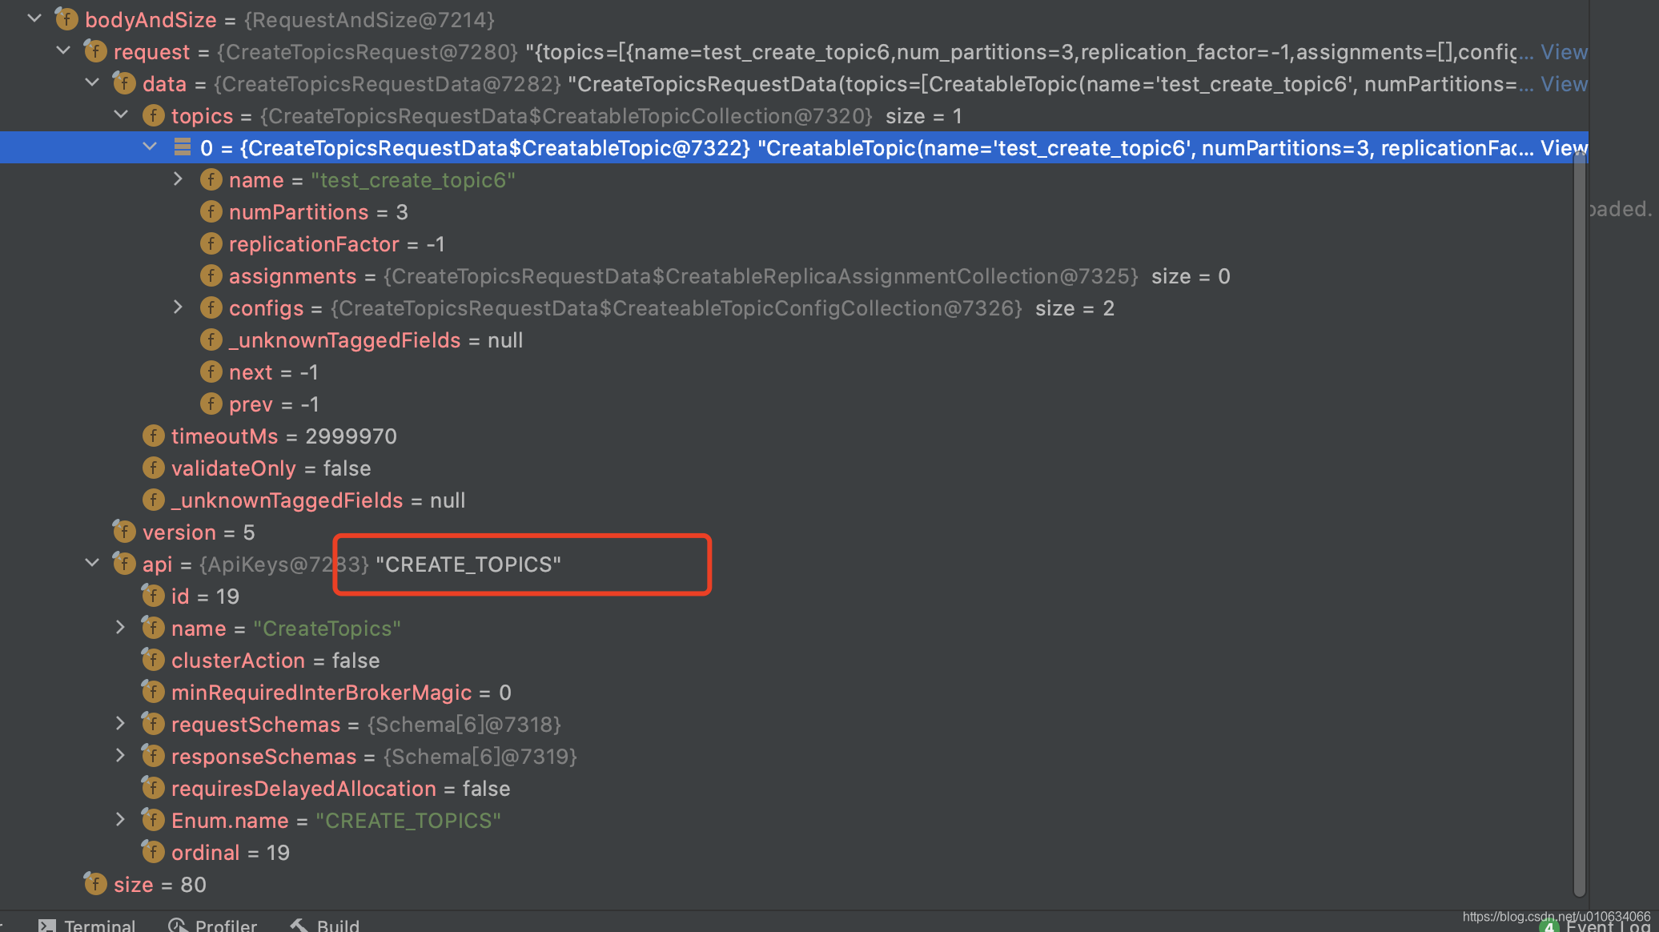
Task: Click the field icon next to size = 80
Action: pyautogui.click(x=95, y=884)
